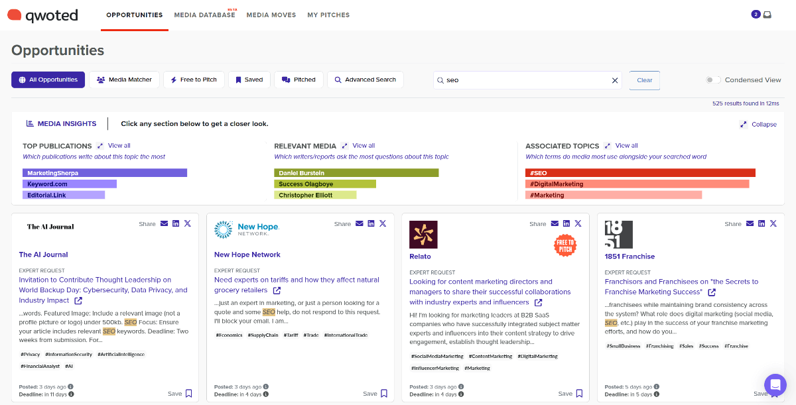Toggle the Condensed View switch
Viewport: 796px width, 405px height.
click(713, 80)
